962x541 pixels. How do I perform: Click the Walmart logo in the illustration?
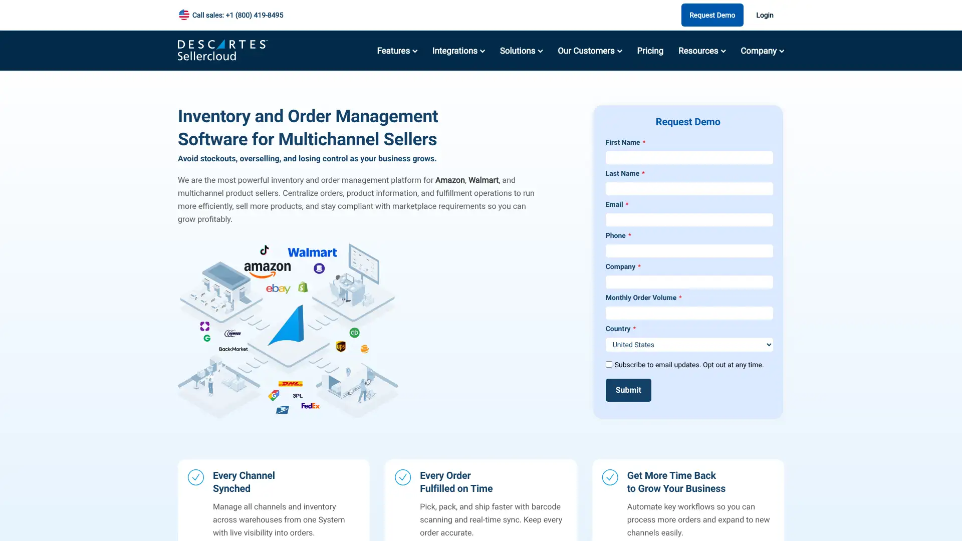coord(312,252)
